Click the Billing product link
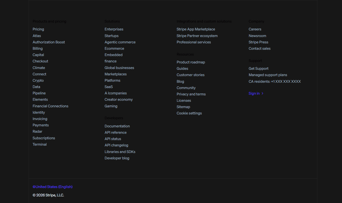 click(37, 48)
